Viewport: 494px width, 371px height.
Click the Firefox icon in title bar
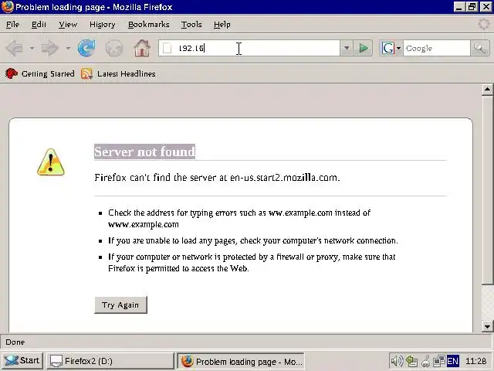click(x=8, y=7)
